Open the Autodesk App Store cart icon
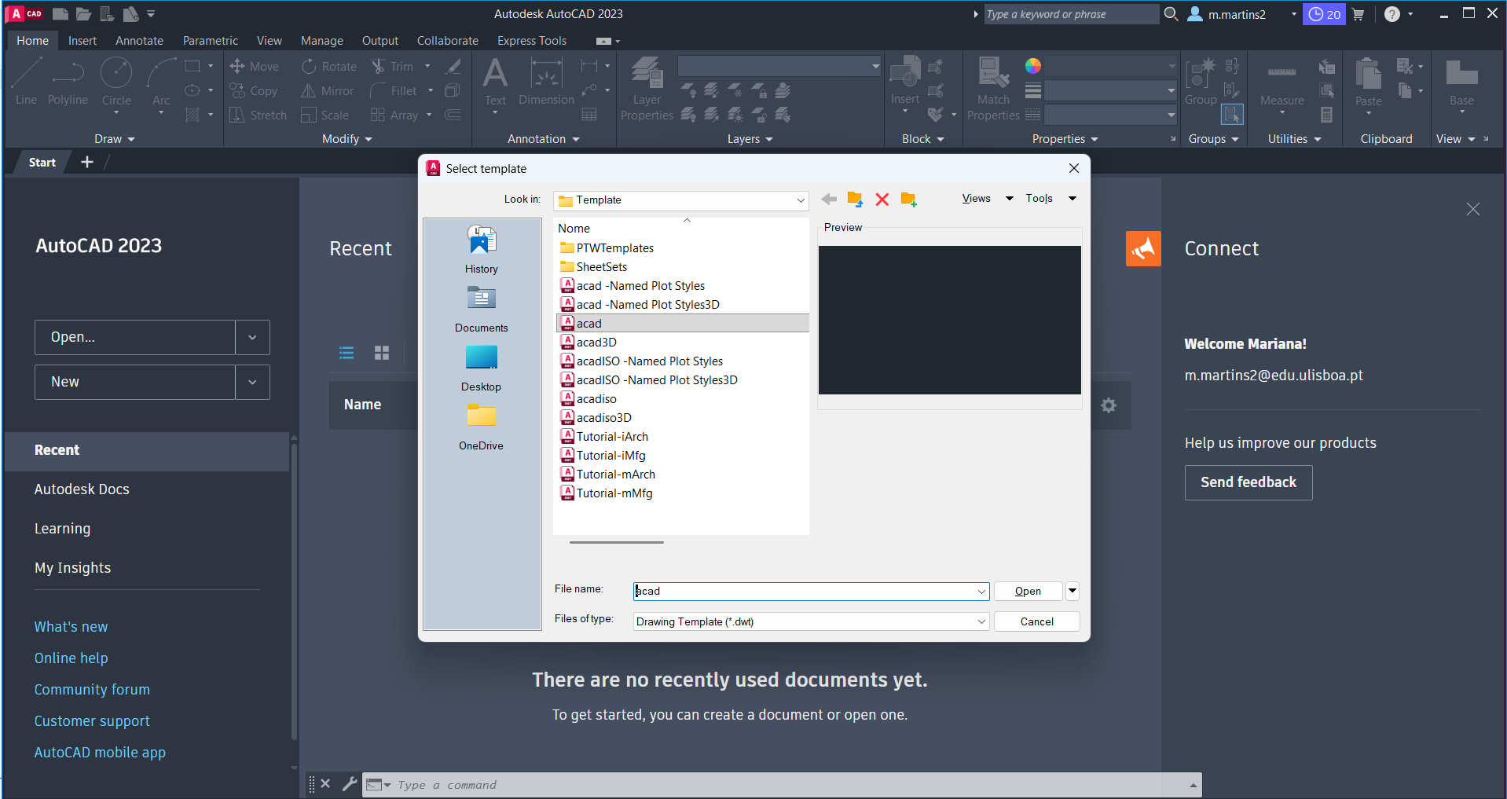Screen dimensions: 1507x799 pyautogui.click(x=1358, y=14)
